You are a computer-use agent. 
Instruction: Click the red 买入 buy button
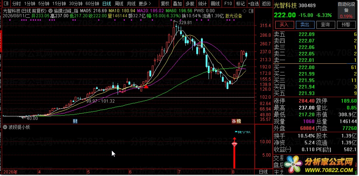click(x=285, y=24)
